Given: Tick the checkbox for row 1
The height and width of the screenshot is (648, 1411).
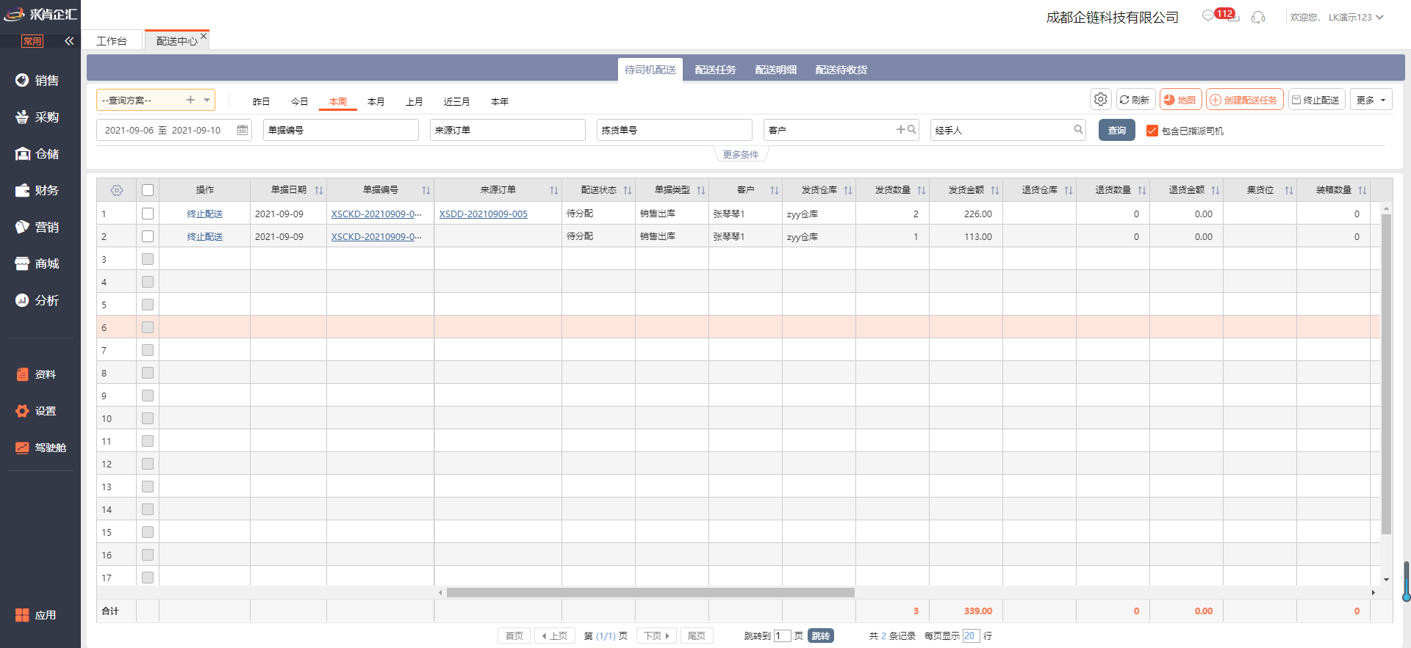Looking at the screenshot, I should pyautogui.click(x=148, y=214).
